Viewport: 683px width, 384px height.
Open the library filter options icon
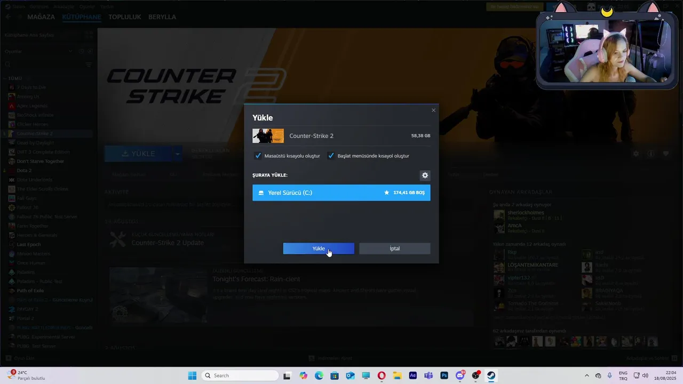[x=89, y=65]
